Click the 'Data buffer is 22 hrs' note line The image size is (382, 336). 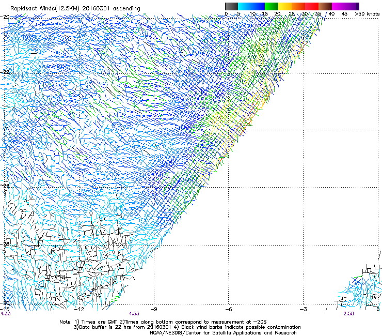click(187, 327)
